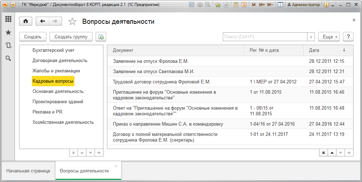Sort by the Рег. № и дата column header

(x=273, y=50)
